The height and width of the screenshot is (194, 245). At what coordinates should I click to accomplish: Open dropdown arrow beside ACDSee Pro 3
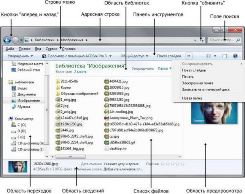point(110,56)
